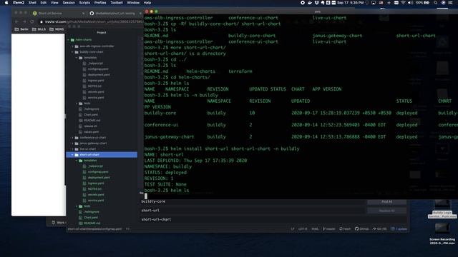
Task: Open the iTerm2 application menu
Action: 19,3
